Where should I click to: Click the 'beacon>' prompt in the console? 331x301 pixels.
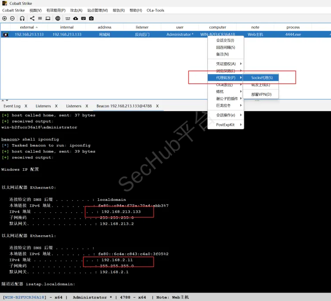tap(10, 139)
